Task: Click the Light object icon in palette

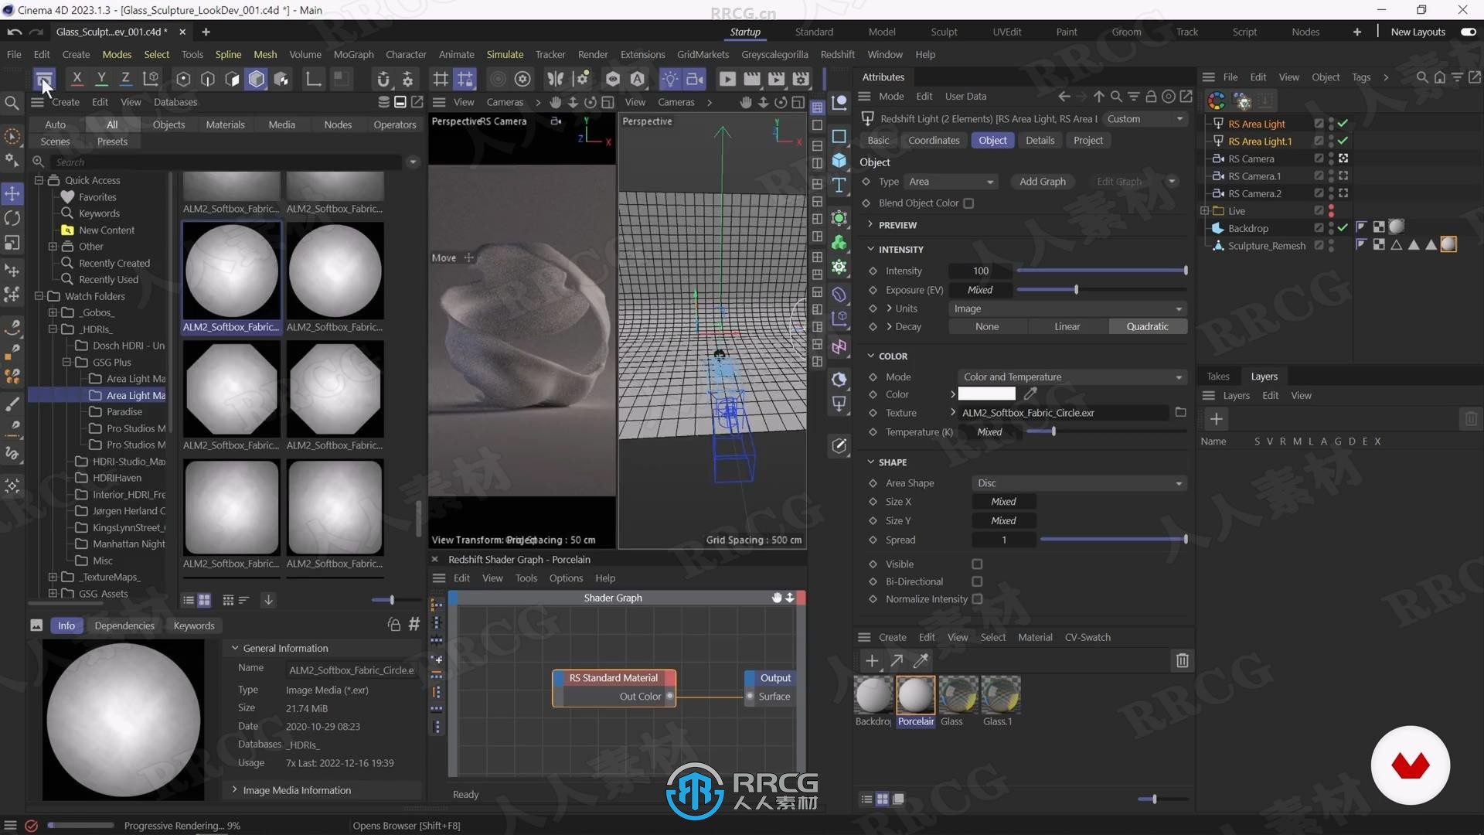Action: pyautogui.click(x=839, y=404)
